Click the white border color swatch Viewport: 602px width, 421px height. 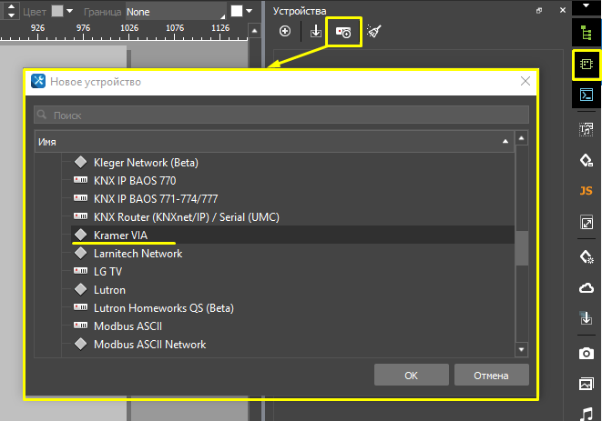tap(237, 12)
